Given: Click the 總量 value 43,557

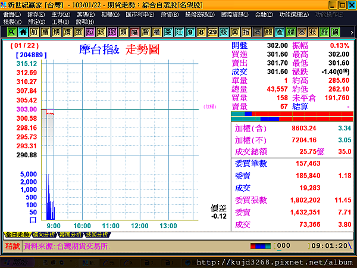Looking at the screenshot, I should point(277,89).
